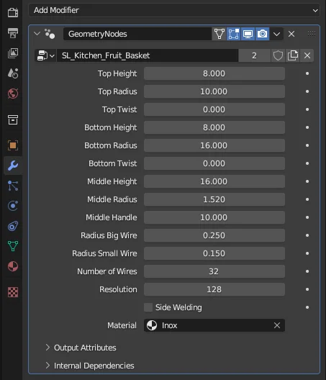This screenshot has width=326, height=380.
Task: Toggle the fake user shield icon
Action: pyautogui.click(x=278, y=55)
